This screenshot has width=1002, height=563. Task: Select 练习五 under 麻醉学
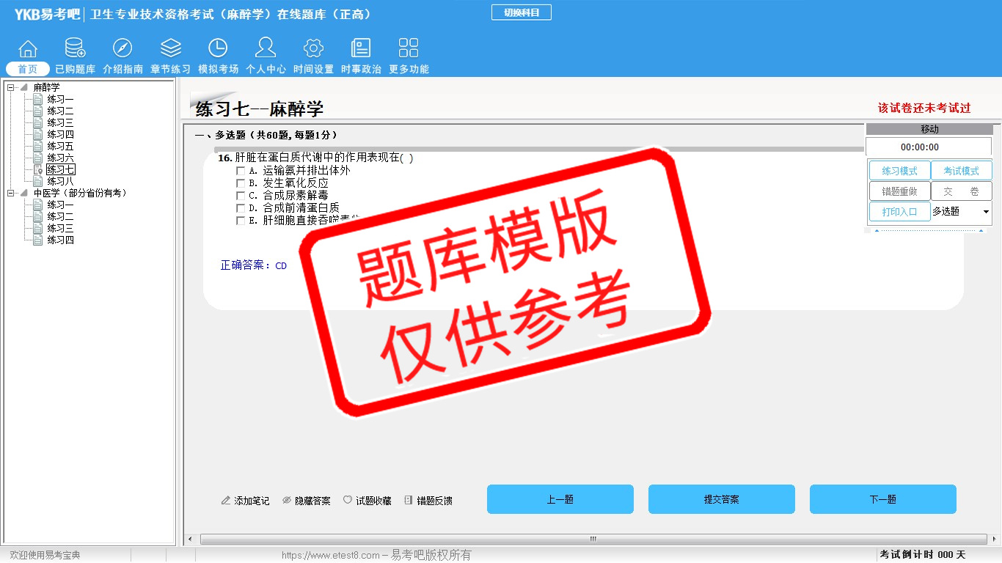(60, 147)
